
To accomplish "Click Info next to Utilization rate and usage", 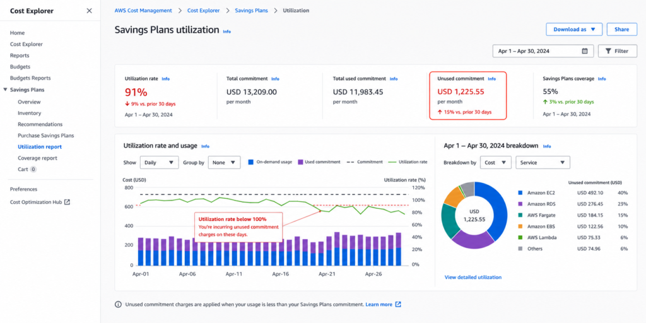I will point(205,146).
